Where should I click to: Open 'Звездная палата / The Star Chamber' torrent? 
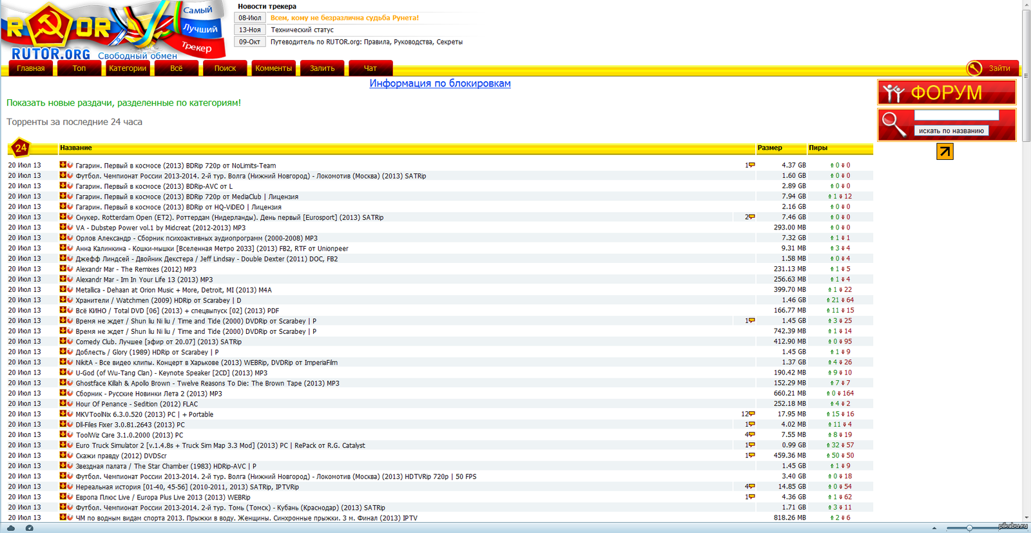(166, 466)
